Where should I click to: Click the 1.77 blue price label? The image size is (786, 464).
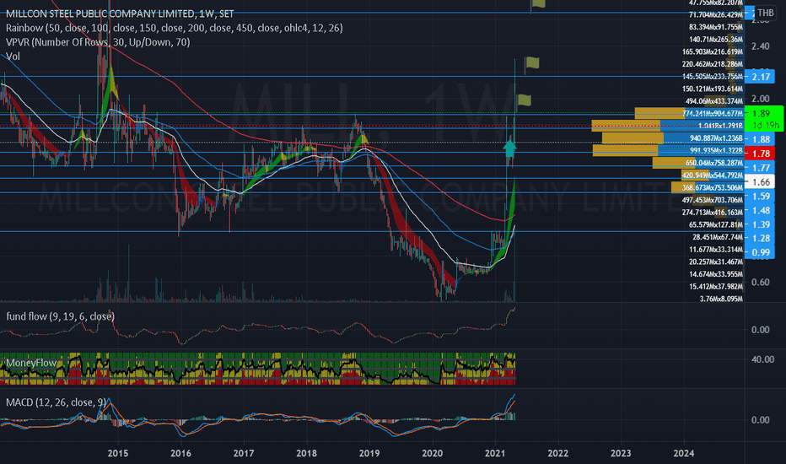760,168
